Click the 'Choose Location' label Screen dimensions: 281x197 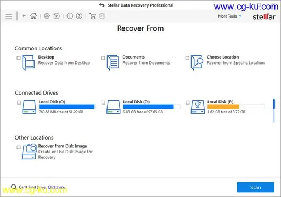(x=223, y=57)
